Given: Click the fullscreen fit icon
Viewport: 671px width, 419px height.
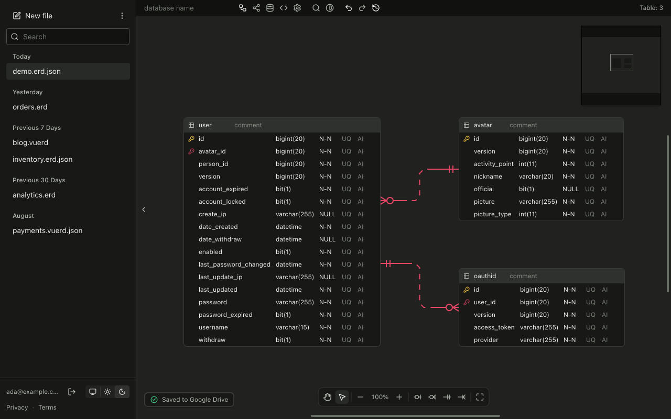Looking at the screenshot, I should (480, 397).
